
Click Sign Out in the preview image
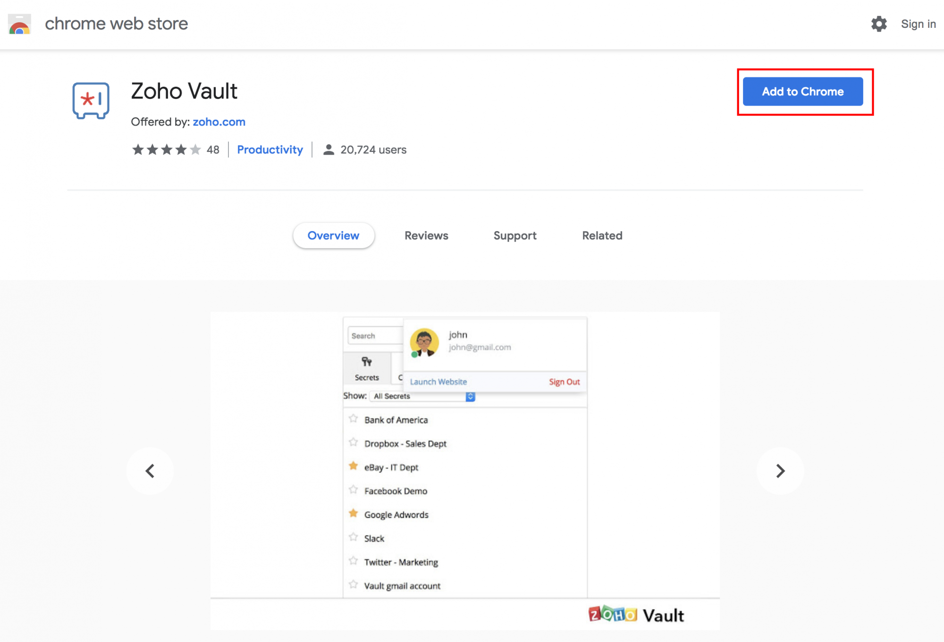564,382
